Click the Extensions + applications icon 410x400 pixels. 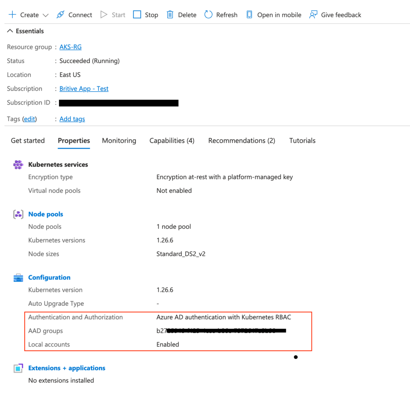click(x=18, y=368)
